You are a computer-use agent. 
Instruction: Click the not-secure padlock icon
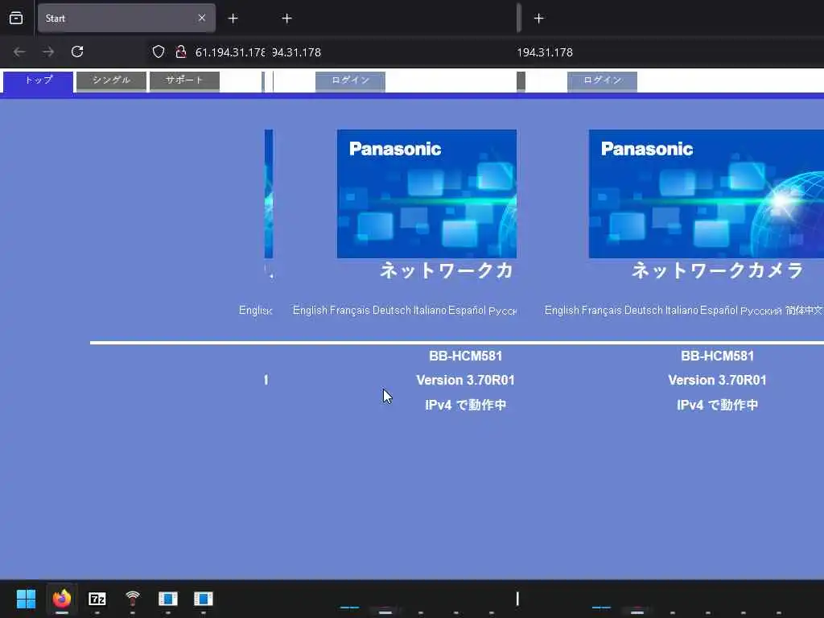[181, 52]
